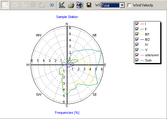
Task: Click the E compass label
Action: (x=105, y=65)
